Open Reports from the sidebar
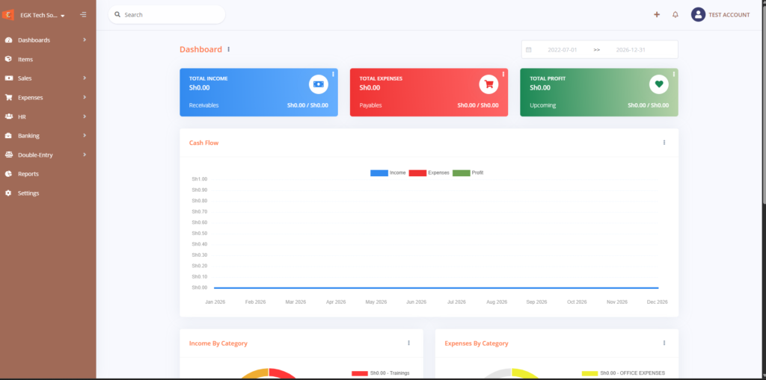Screen dimensions: 766x380 28,174
